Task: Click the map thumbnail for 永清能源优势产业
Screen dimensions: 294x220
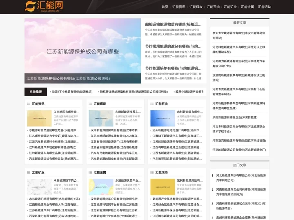Action: (101, 187)
